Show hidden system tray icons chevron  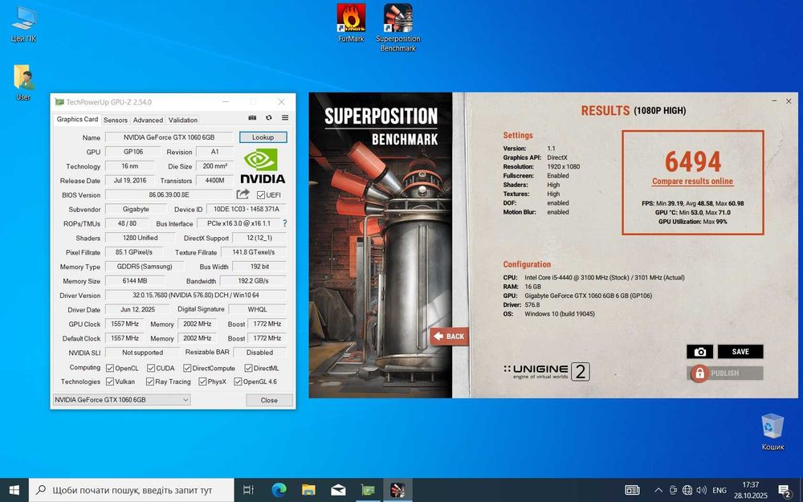(x=659, y=490)
